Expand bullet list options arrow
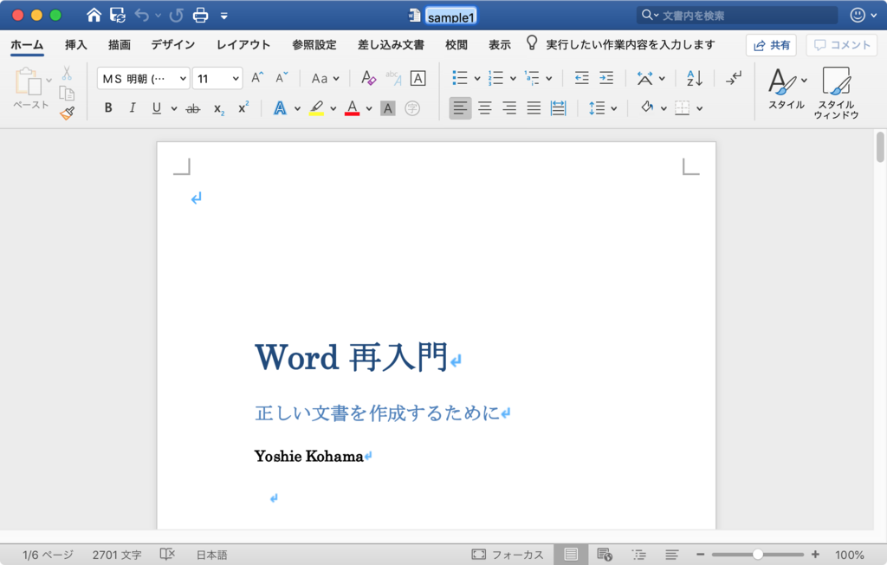This screenshot has height=565, width=887. coord(477,78)
